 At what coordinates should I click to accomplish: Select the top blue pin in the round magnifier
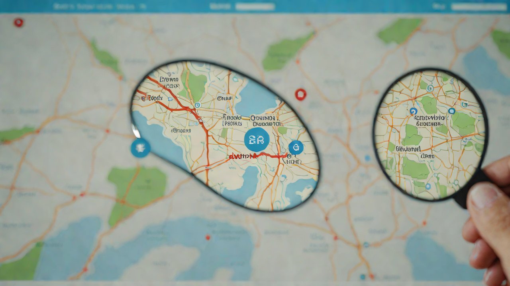[x=430, y=88]
